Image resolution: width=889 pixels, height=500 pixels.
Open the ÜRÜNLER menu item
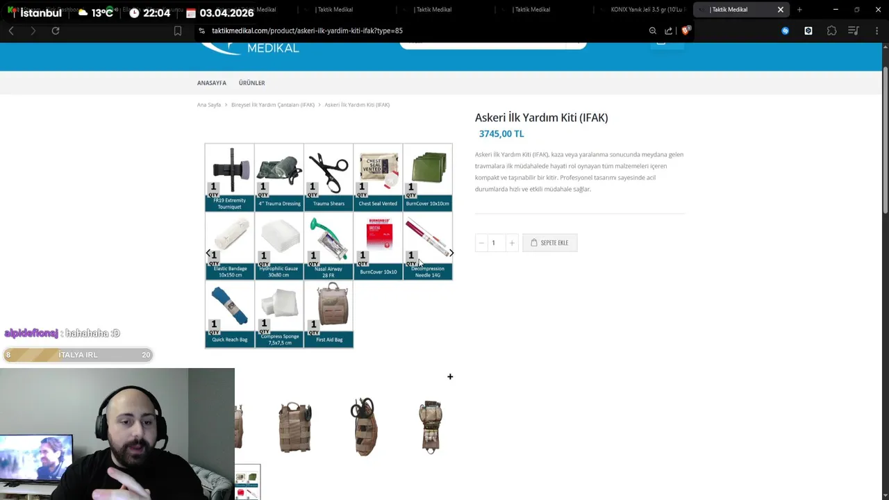pyautogui.click(x=251, y=83)
